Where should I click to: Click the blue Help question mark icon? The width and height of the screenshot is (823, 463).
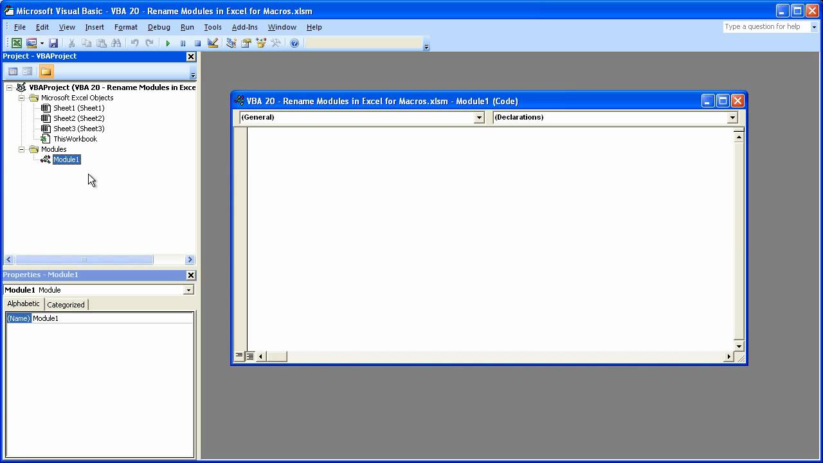(294, 43)
